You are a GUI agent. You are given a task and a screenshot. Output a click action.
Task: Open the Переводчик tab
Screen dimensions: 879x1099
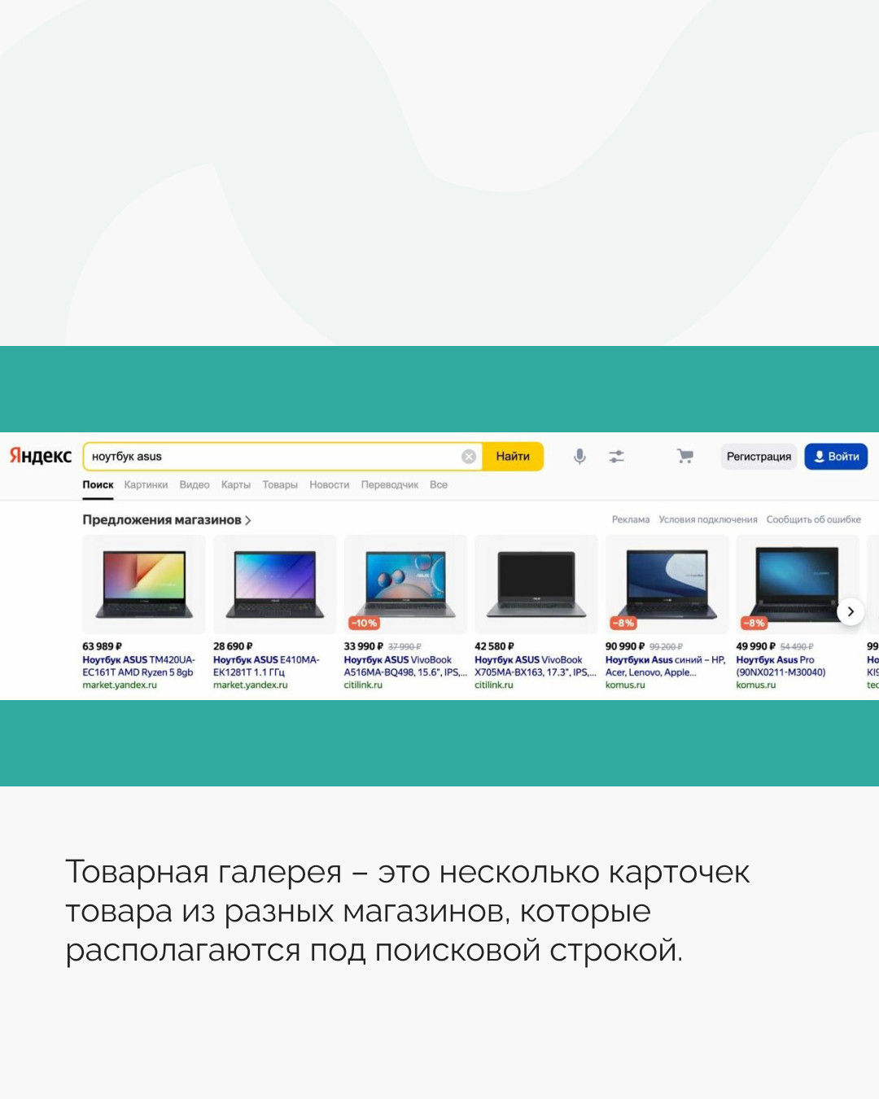[390, 484]
